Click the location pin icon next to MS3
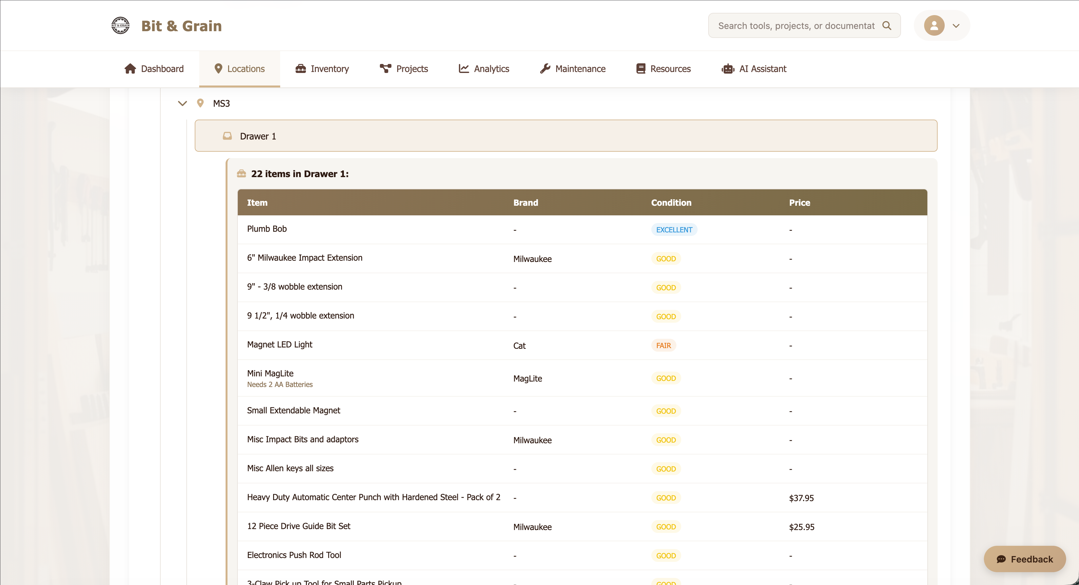Viewport: 1079px width, 585px height. click(x=201, y=103)
